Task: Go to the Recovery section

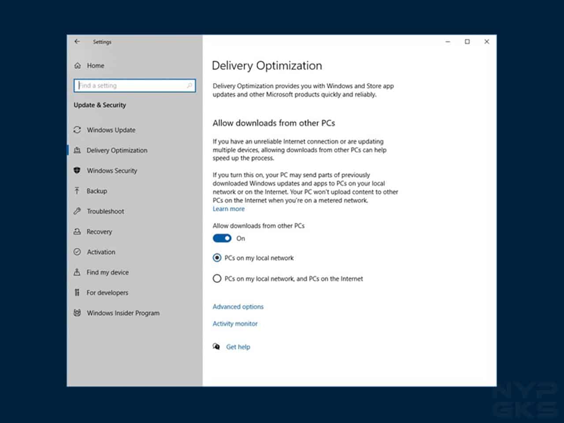Action: 99,232
